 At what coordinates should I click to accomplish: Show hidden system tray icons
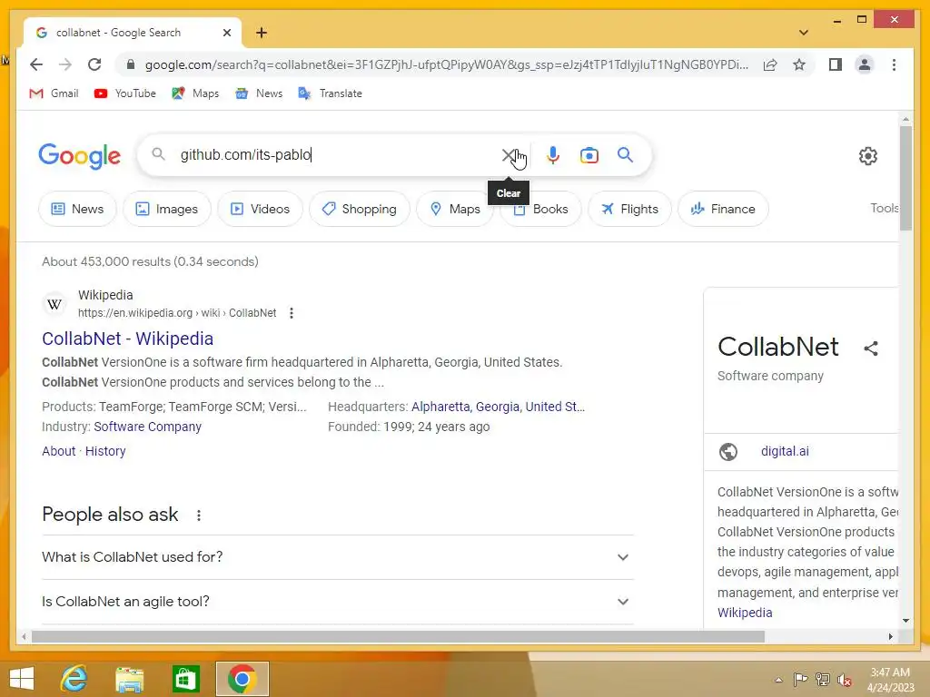pos(778,680)
